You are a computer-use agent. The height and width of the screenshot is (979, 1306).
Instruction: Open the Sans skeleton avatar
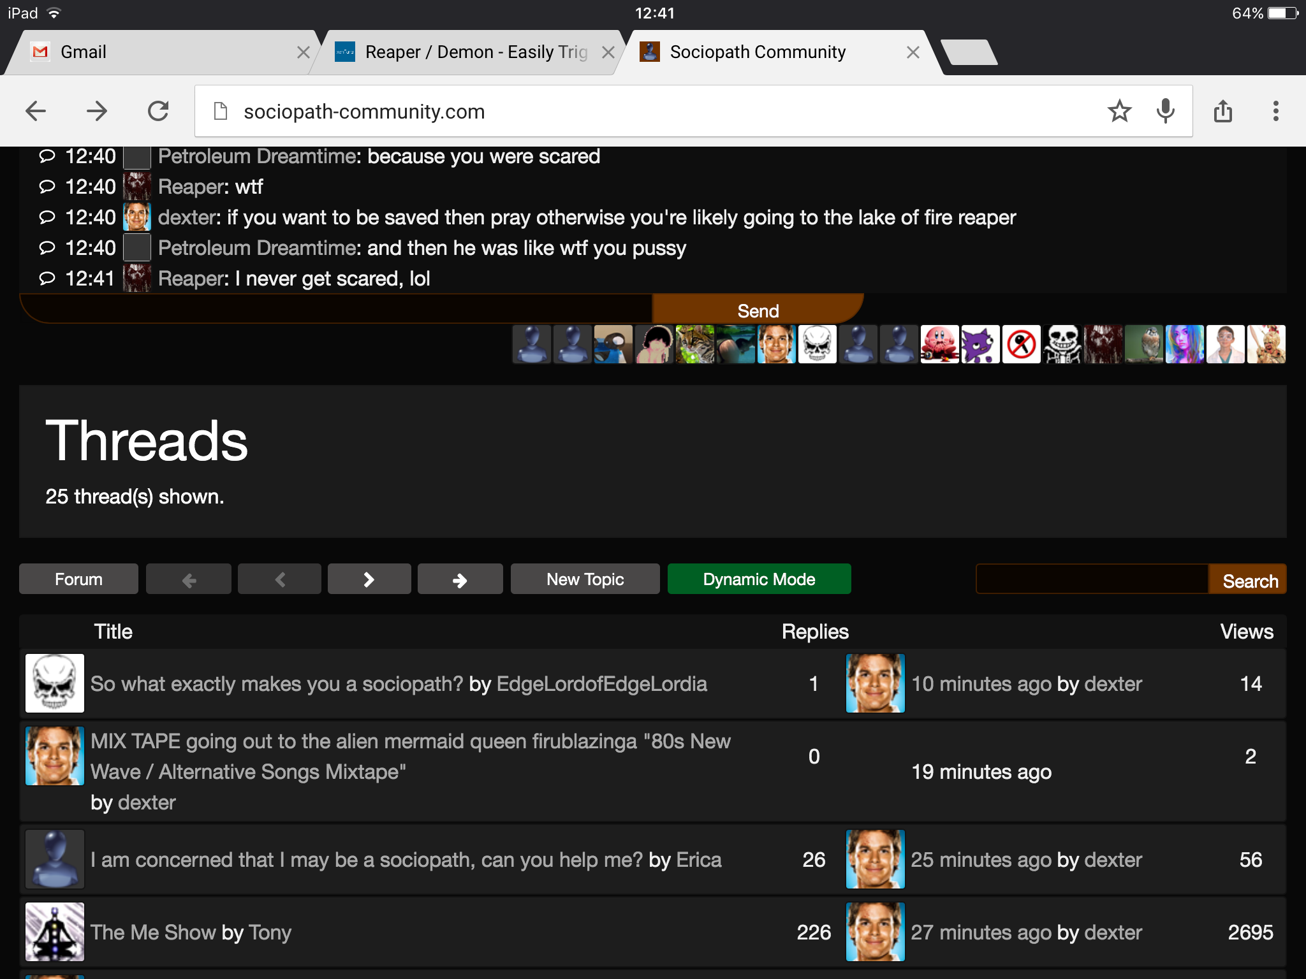tap(1062, 344)
